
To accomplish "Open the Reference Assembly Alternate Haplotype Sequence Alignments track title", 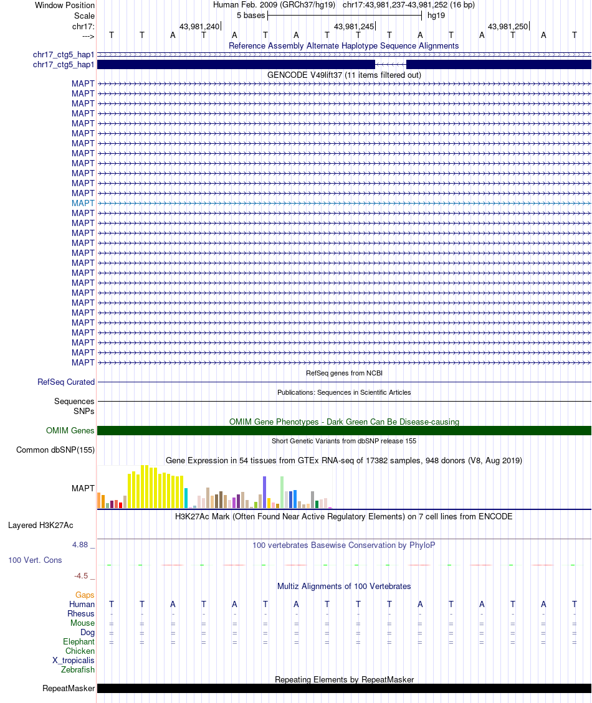I will 344,45.
